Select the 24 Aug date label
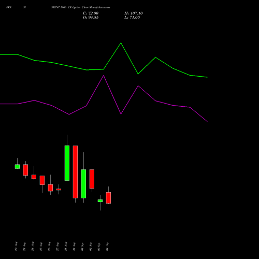The width and height of the screenshot is (259, 259). click(33, 246)
